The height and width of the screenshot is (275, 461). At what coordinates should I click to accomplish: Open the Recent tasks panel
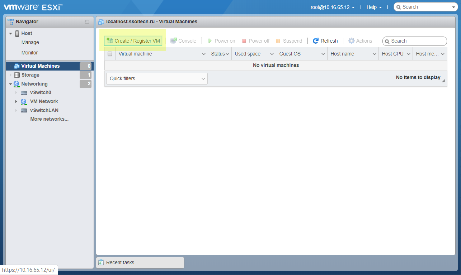click(x=140, y=262)
